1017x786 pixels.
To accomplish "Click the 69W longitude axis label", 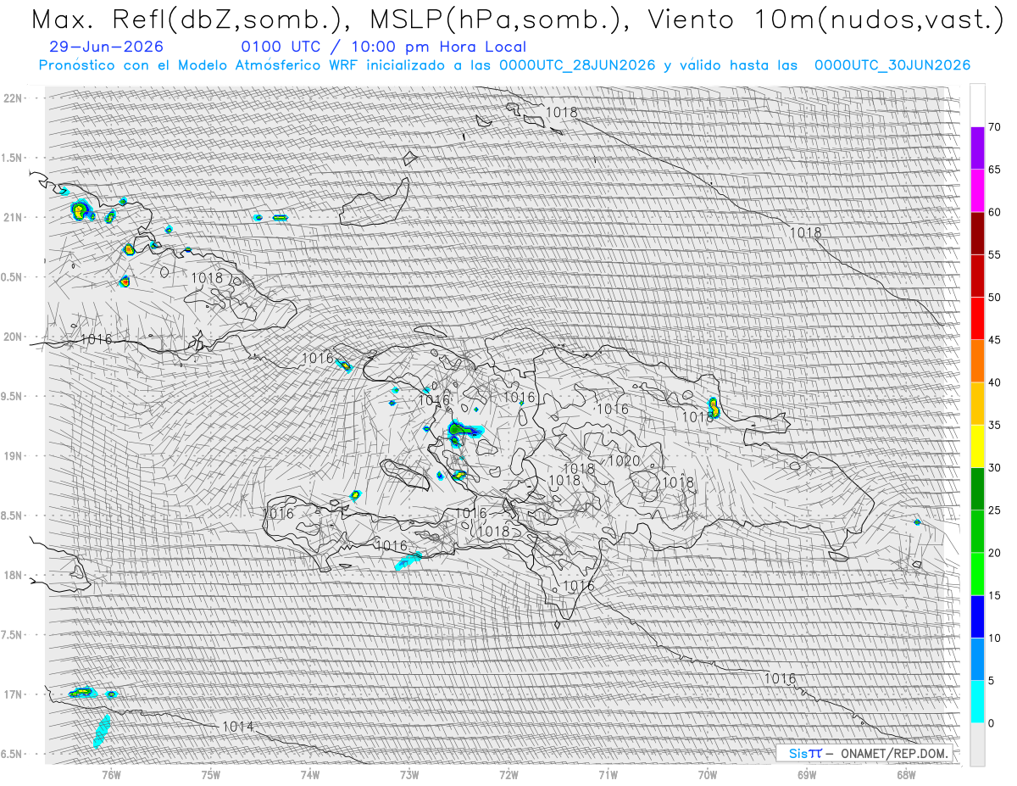I will (x=807, y=773).
